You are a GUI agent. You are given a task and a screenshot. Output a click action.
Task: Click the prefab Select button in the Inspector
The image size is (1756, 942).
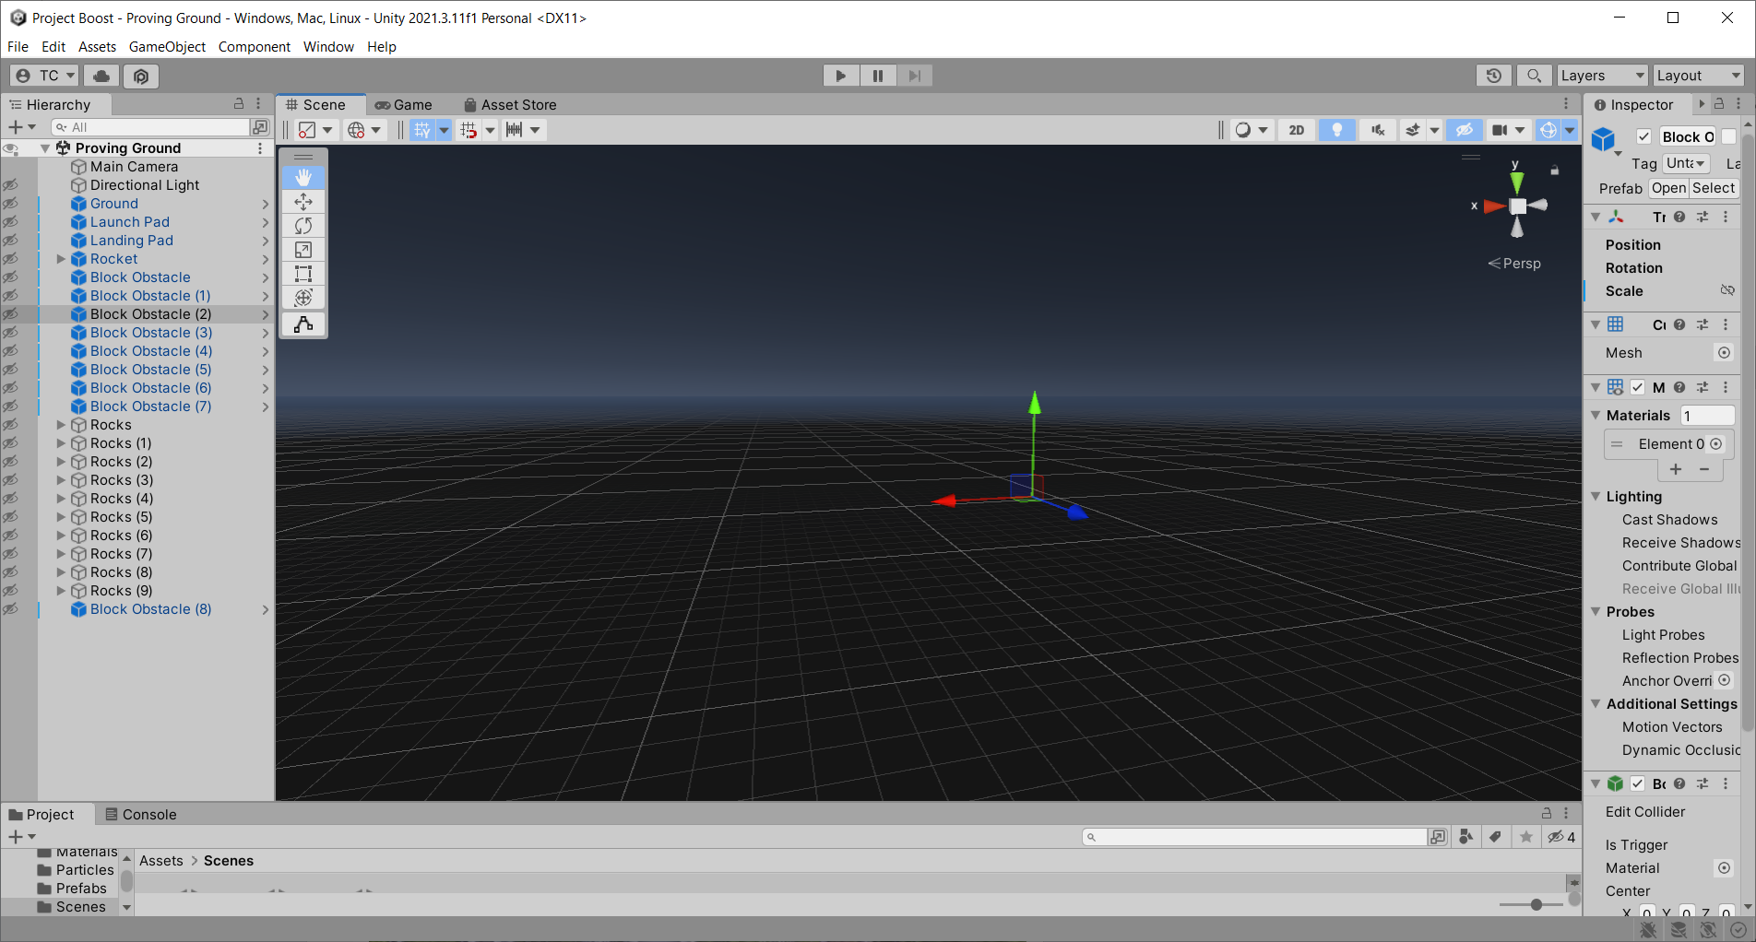tap(1713, 188)
